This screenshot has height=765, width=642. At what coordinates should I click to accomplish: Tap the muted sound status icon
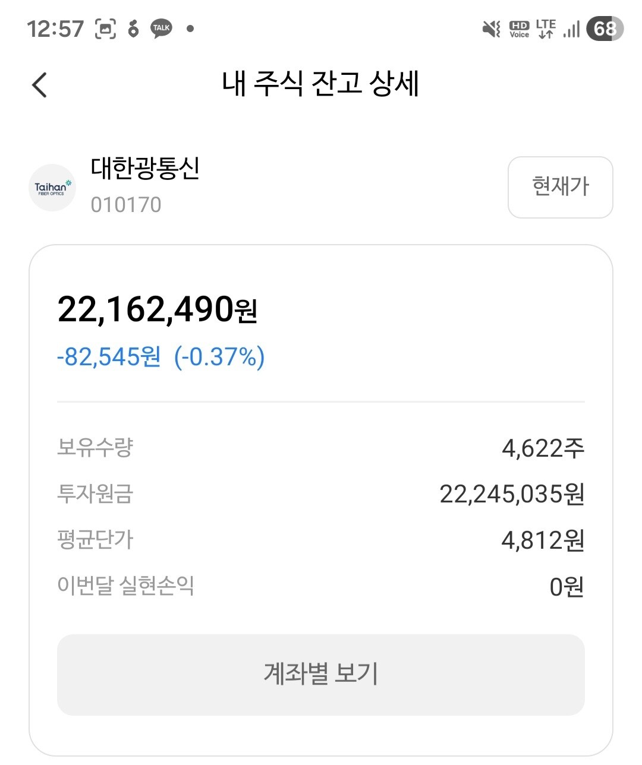pyautogui.click(x=491, y=29)
